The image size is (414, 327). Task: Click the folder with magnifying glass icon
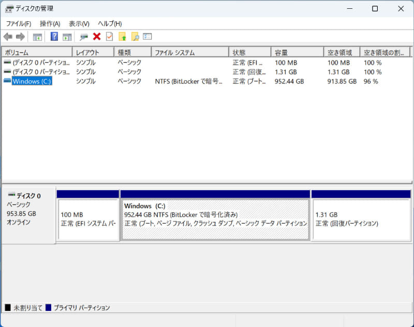(135, 36)
